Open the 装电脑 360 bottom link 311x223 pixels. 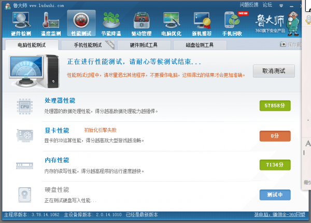[280, 215]
